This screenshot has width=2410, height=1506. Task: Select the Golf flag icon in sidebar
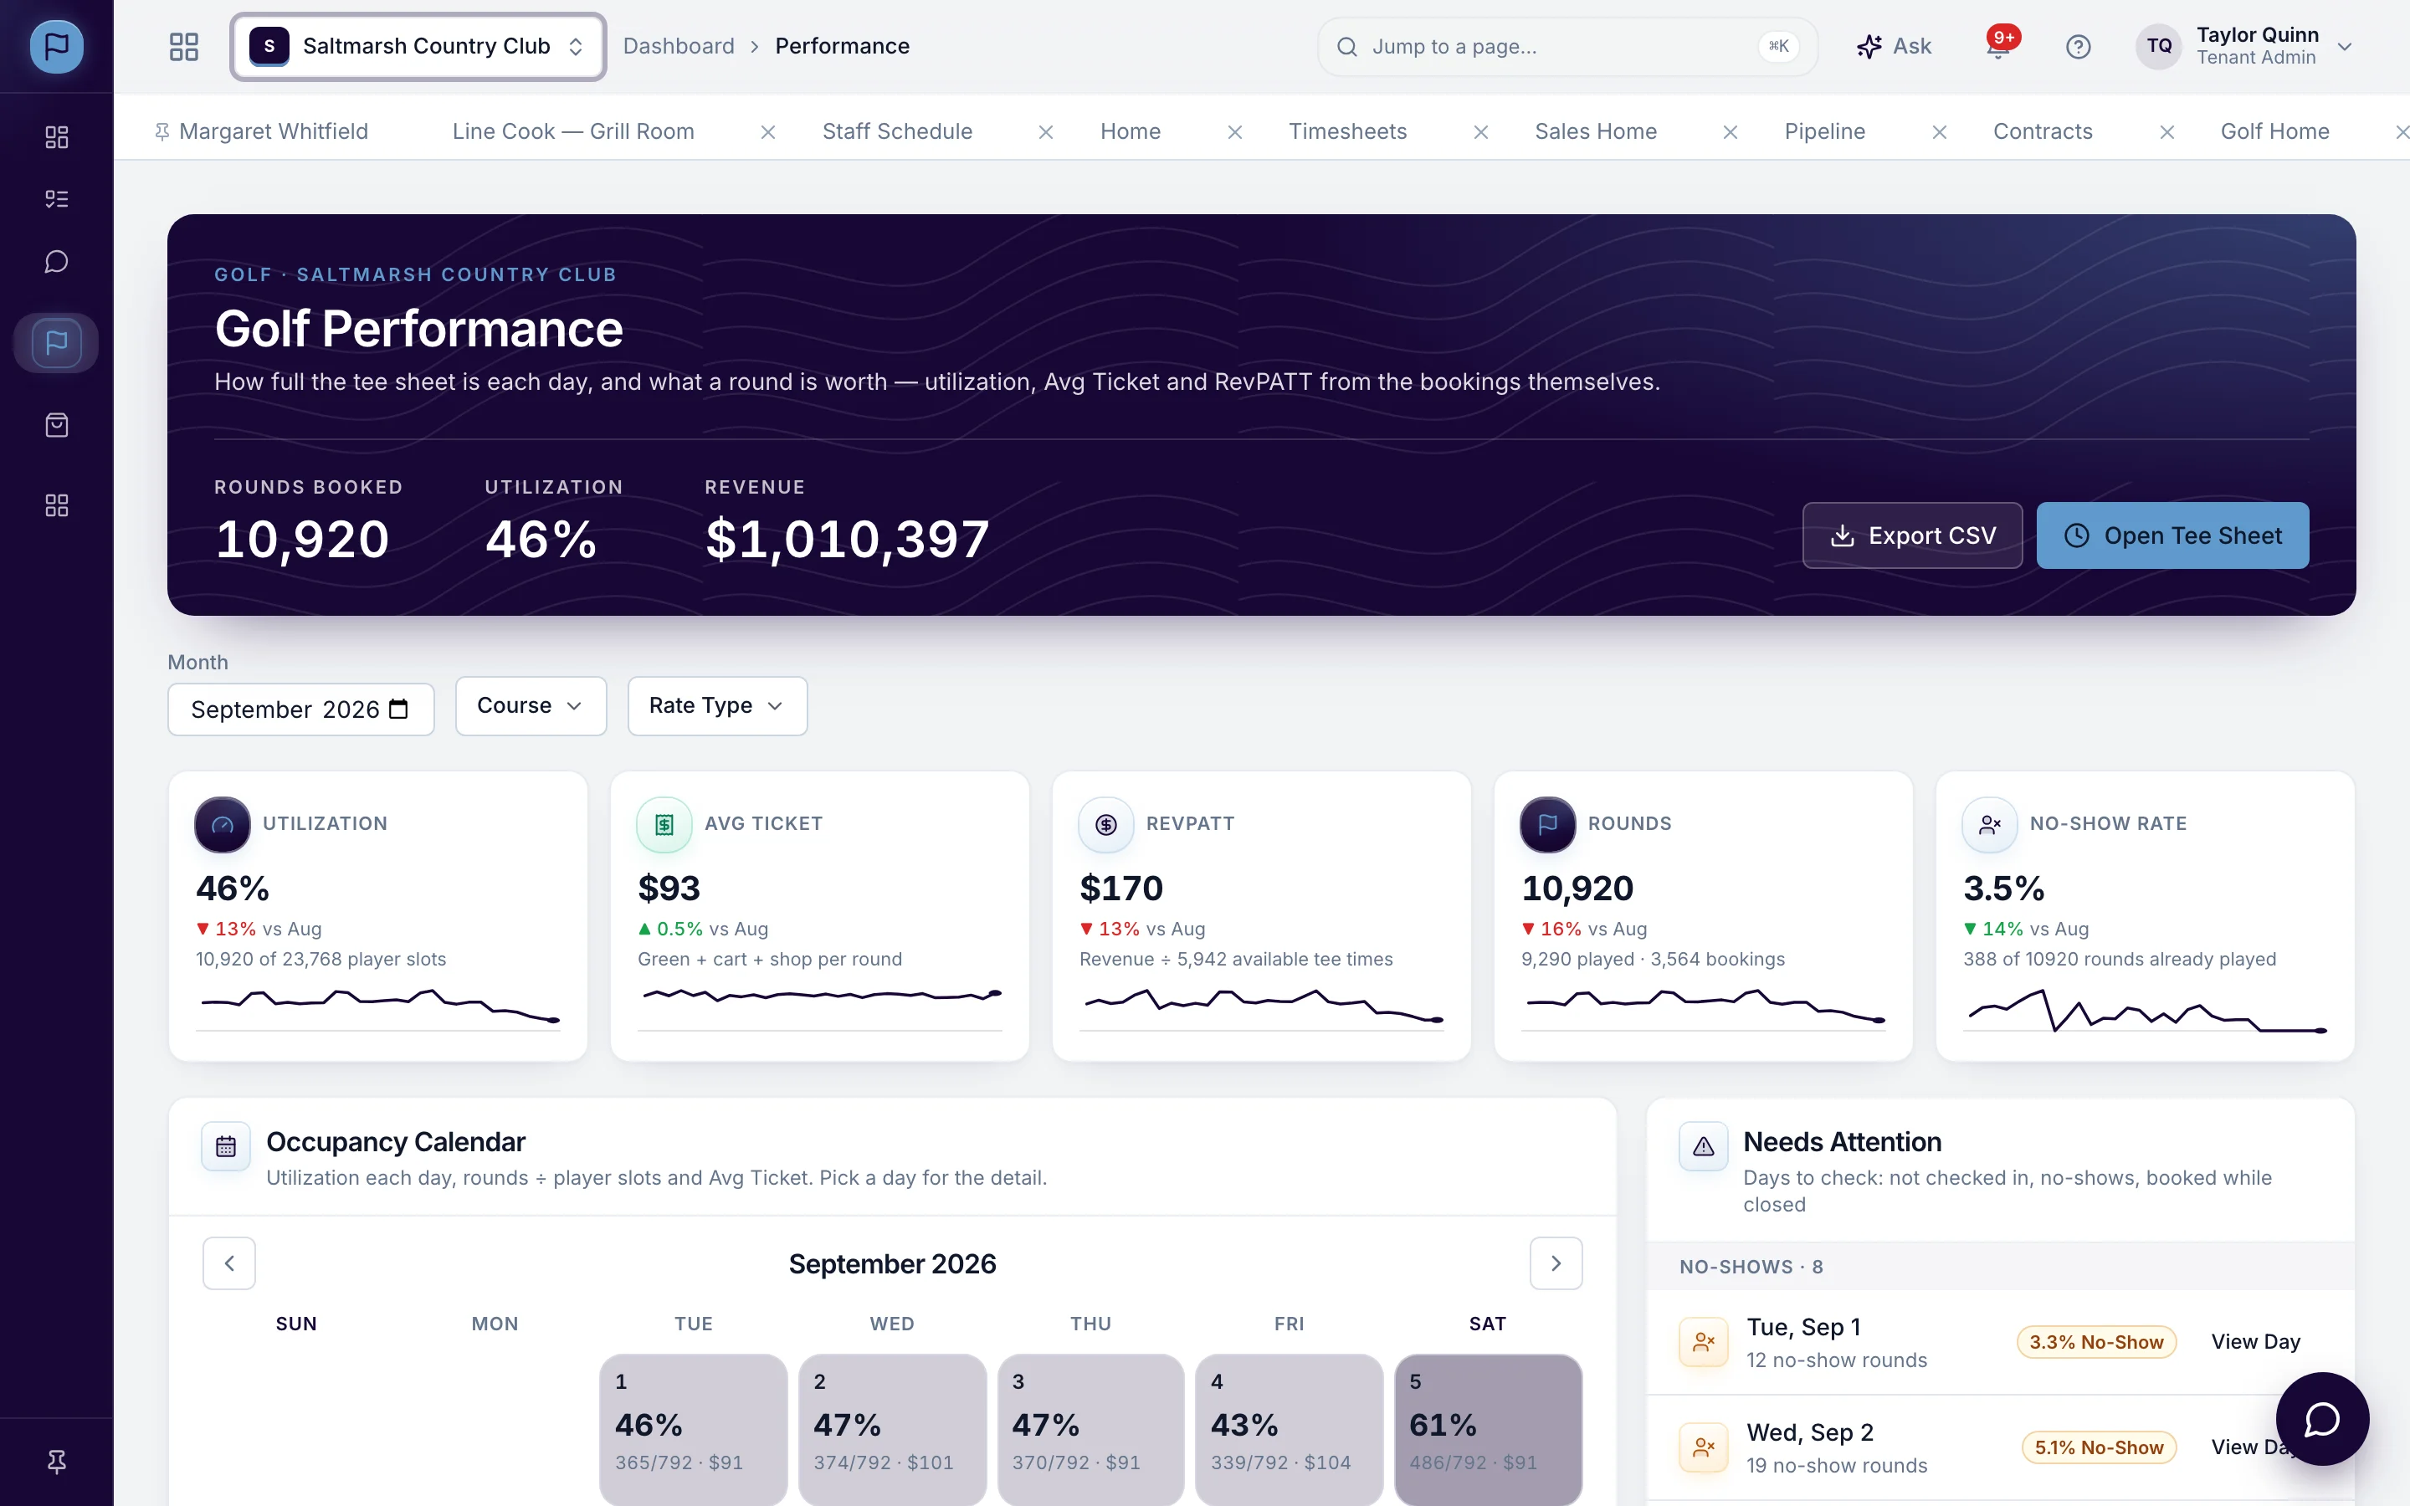(57, 343)
